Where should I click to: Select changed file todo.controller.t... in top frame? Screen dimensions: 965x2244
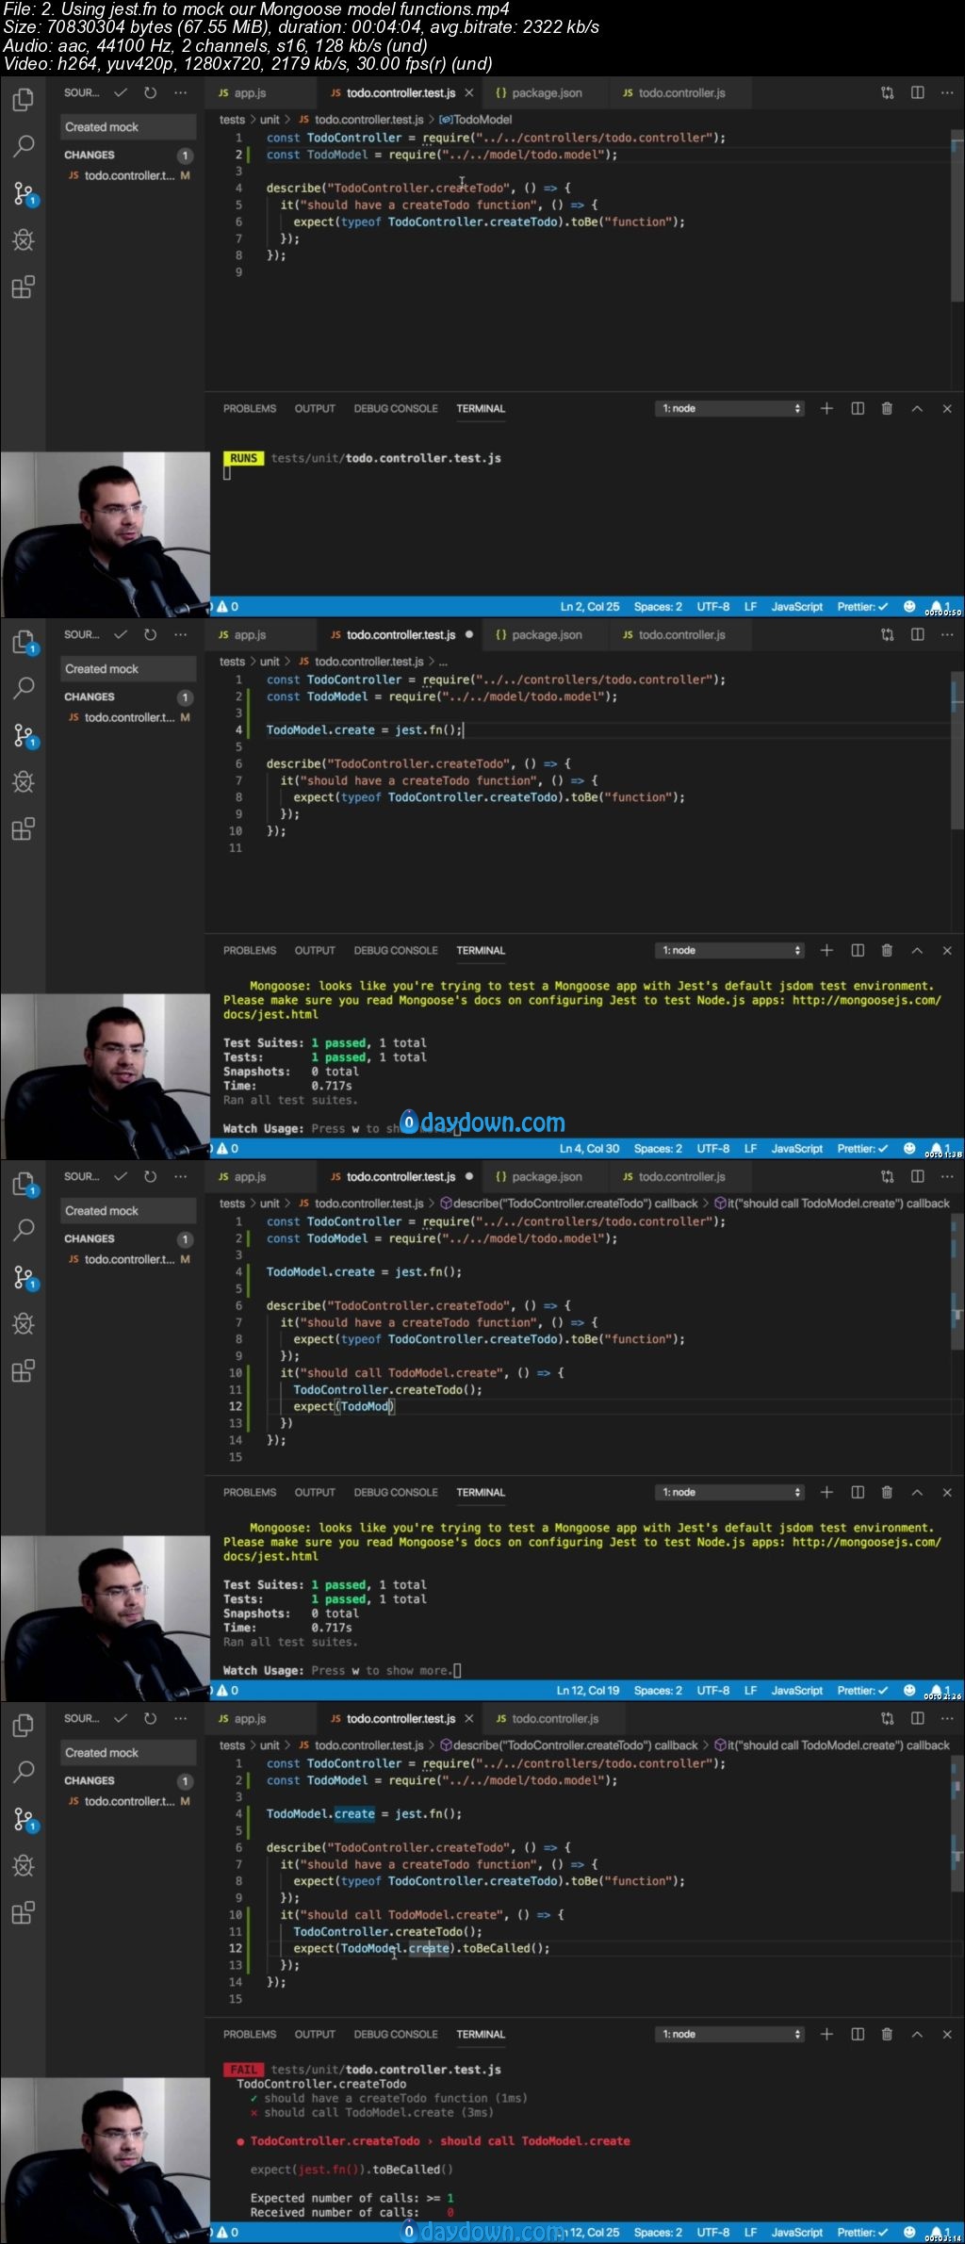tap(128, 175)
